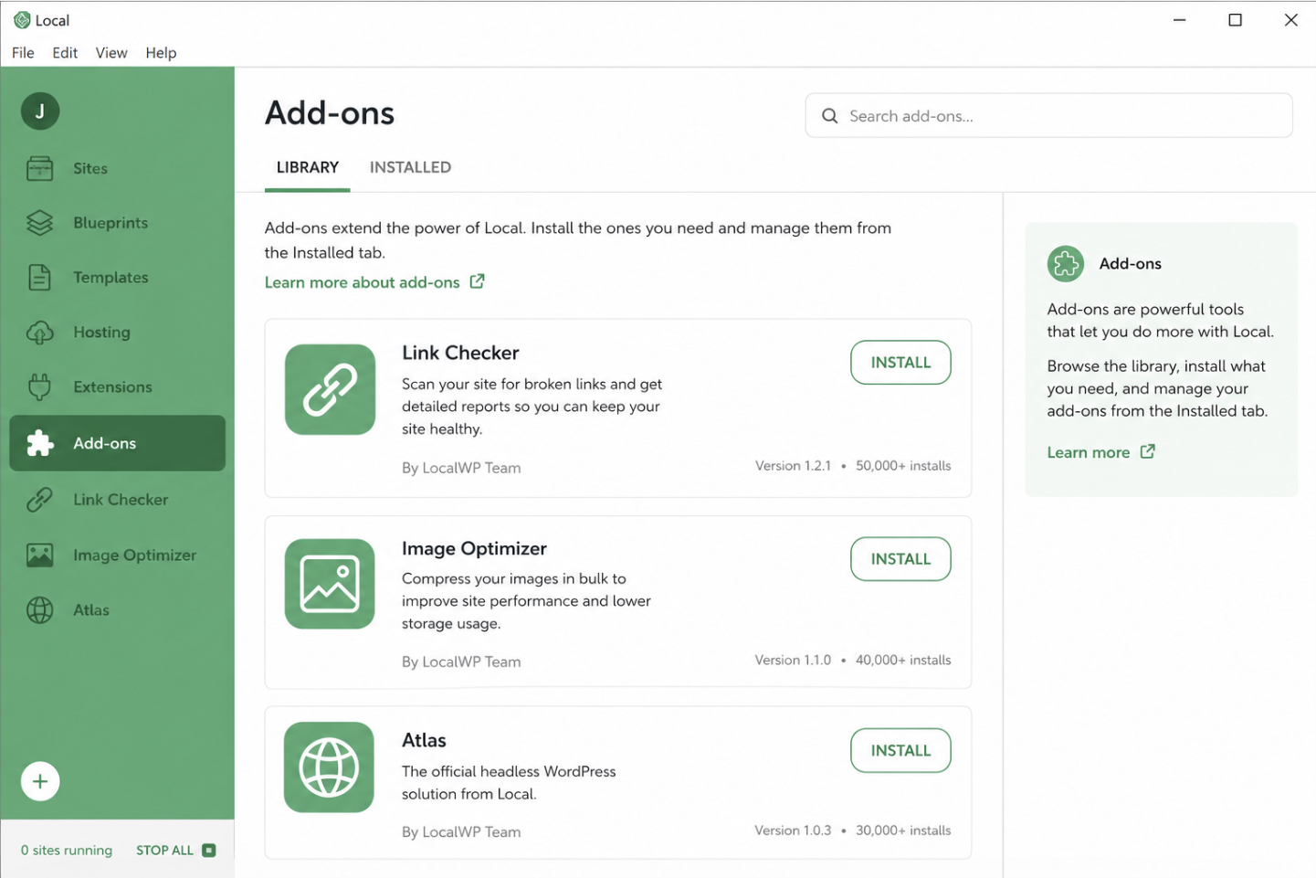
Task: Click the Templates document icon
Action: coord(40,277)
